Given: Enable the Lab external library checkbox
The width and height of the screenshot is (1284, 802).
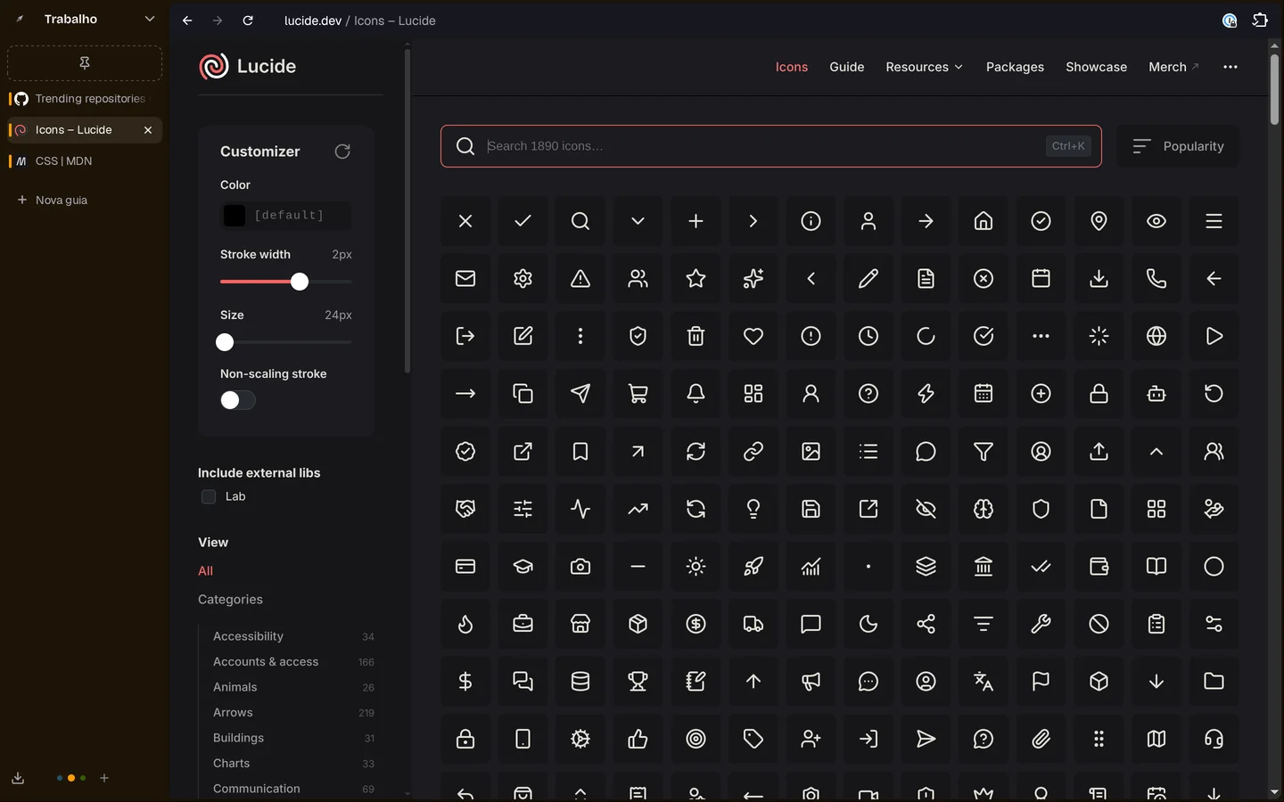Looking at the screenshot, I should pos(209,496).
